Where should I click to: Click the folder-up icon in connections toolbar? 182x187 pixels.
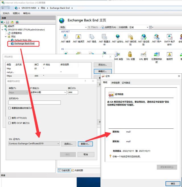point(12,22)
